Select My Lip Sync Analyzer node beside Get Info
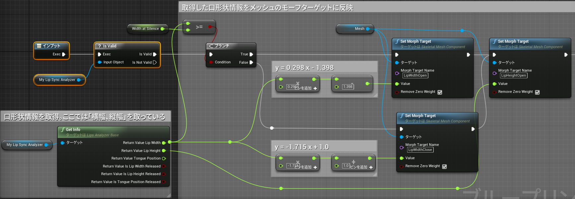This screenshot has height=199, width=575. [x=27, y=145]
